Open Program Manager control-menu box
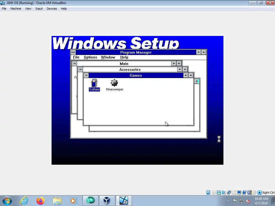The height and width of the screenshot is (206, 275). click(x=73, y=52)
